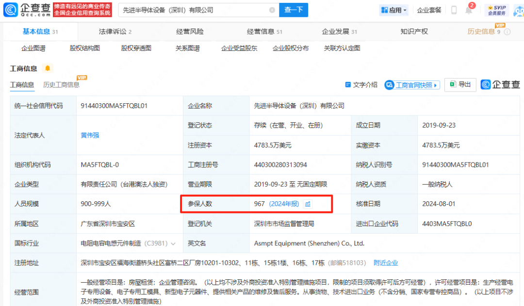The image size is (524, 306).
Task: Select the 股权结构图 sub-menu item
Action: point(84,48)
